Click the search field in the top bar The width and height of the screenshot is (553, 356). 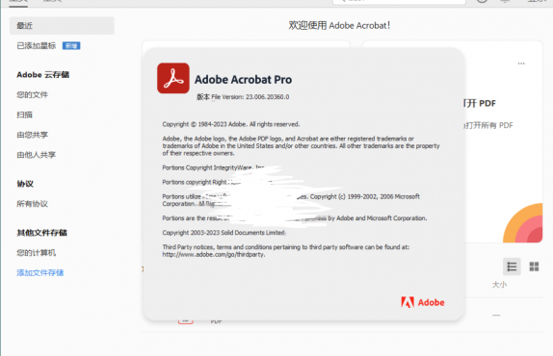[399, 1]
